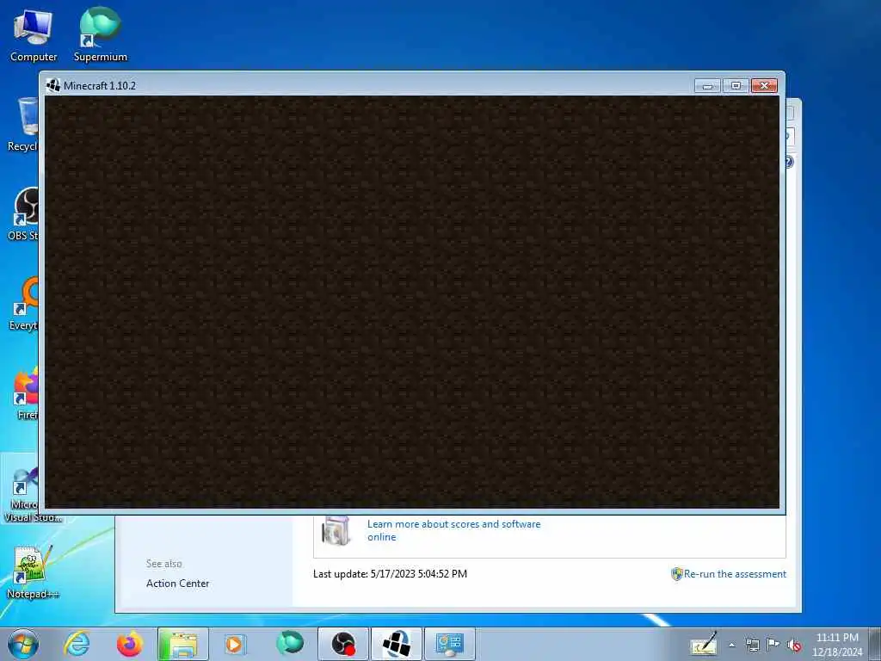Open the Windows Start menu
This screenshot has width=881, height=661.
23,644
